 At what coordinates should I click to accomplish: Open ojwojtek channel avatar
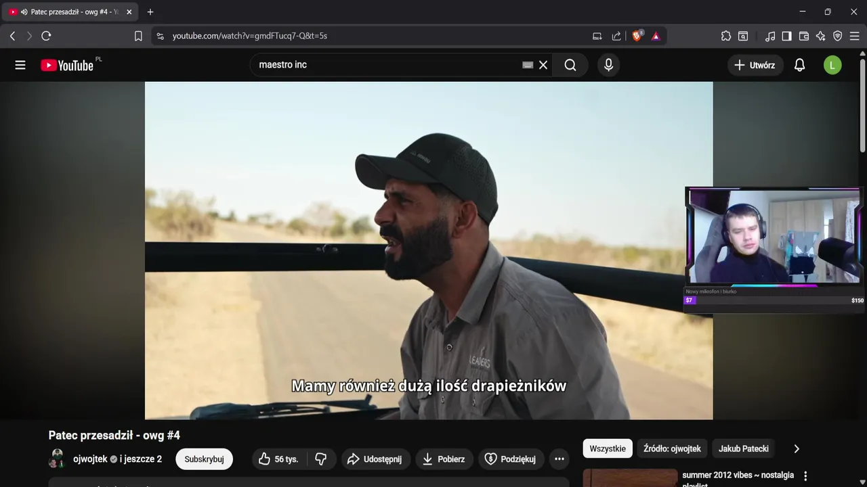(x=57, y=459)
